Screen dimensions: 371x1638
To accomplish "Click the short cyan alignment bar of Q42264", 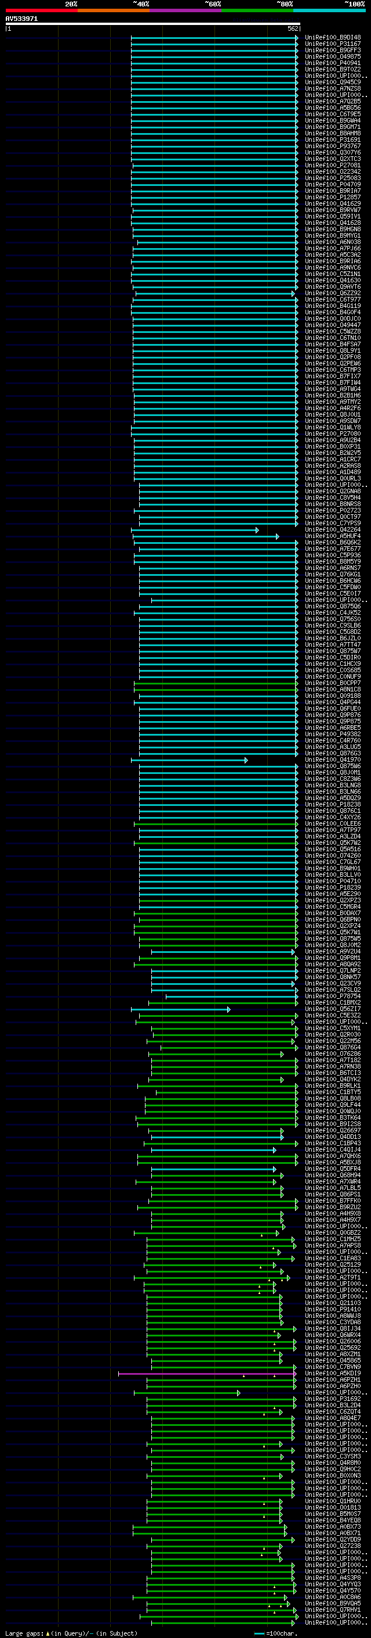I will [195, 531].
